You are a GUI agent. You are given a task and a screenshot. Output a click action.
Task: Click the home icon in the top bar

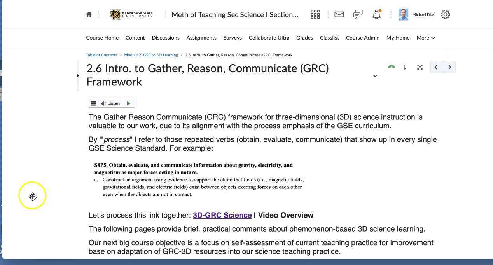coord(89,14)
